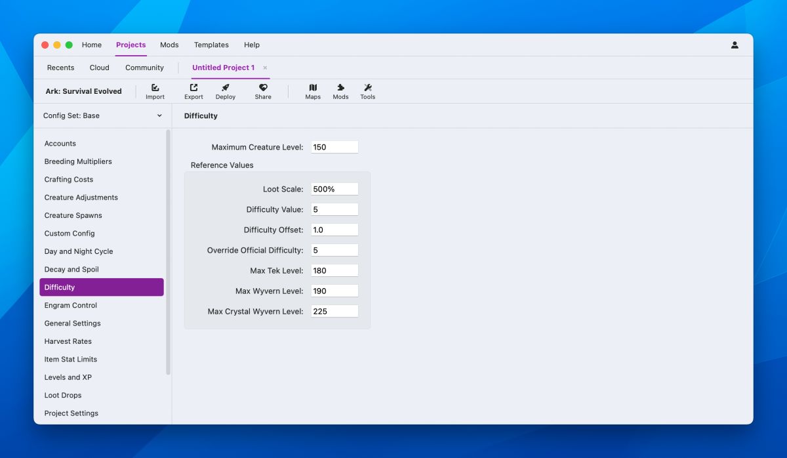Click the Reference Values heading
The image size is (787, 458).
click(222, 165)
